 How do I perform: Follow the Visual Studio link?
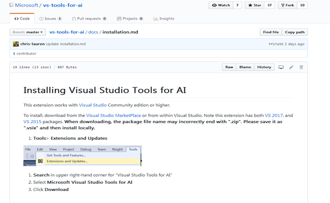[x=93, y=105]
